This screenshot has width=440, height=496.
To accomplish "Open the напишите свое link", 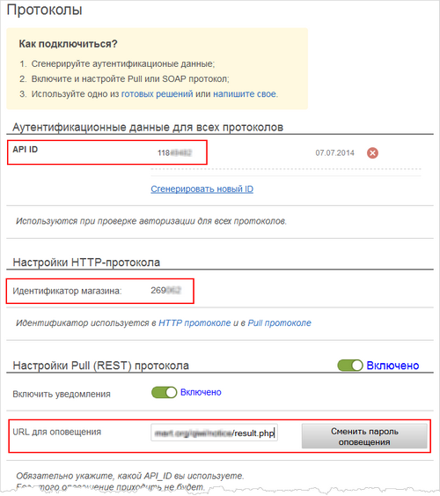I will [245, 94].
